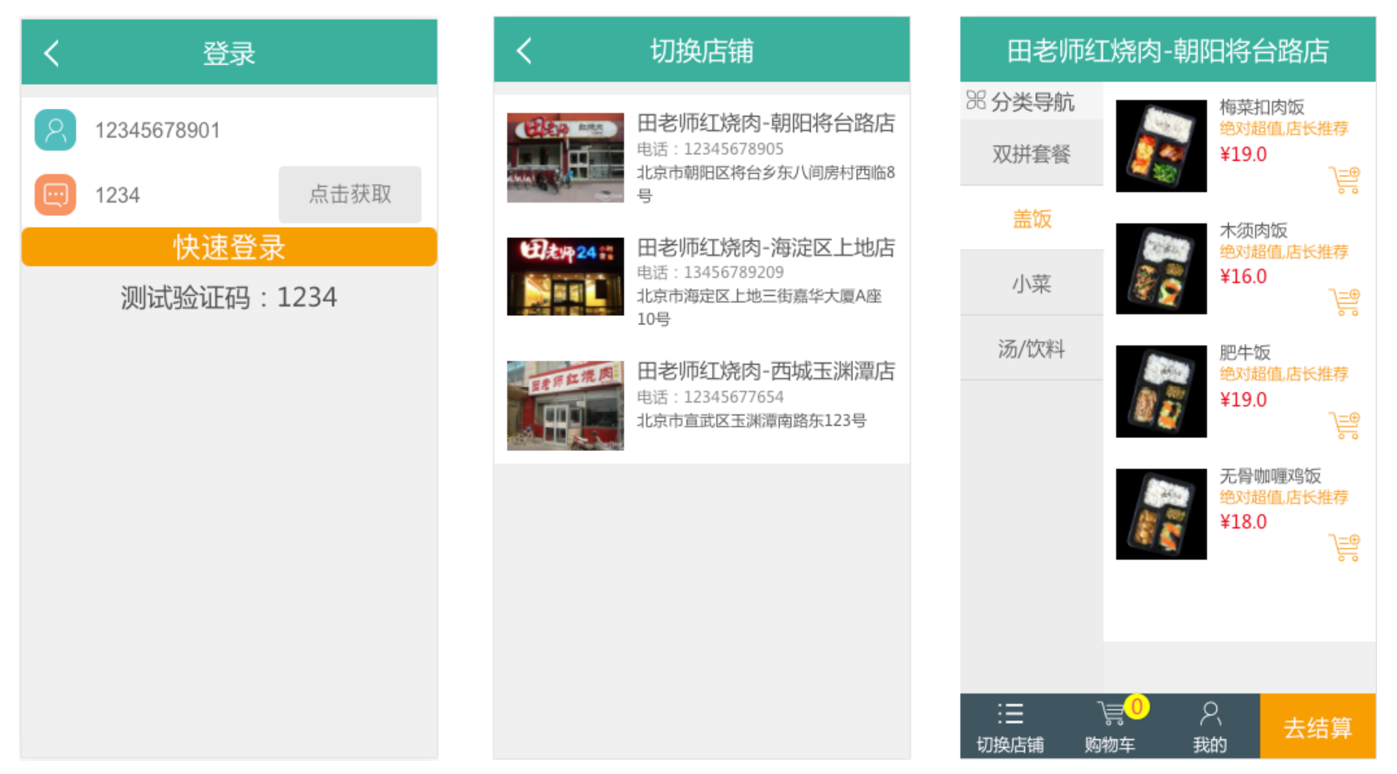1397x774 pixels.
Task: Tap the 点击获取 code button
Action: (350, 194)
